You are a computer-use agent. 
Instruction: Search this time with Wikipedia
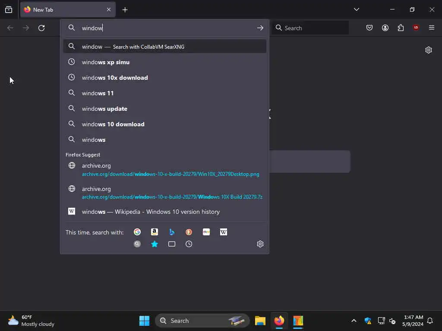click(224, 232)
